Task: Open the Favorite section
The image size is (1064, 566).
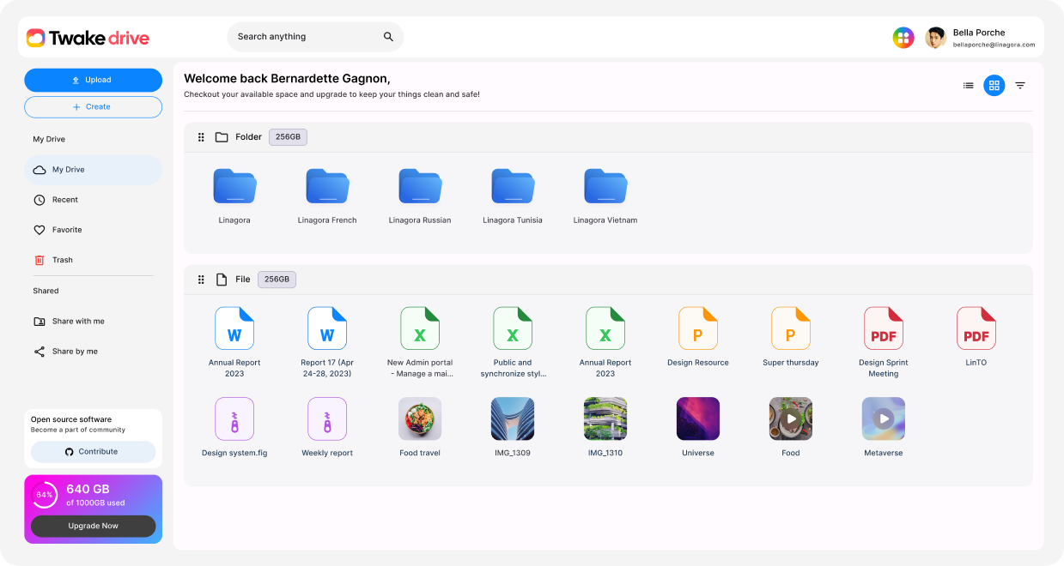Action: pos(68,229)
